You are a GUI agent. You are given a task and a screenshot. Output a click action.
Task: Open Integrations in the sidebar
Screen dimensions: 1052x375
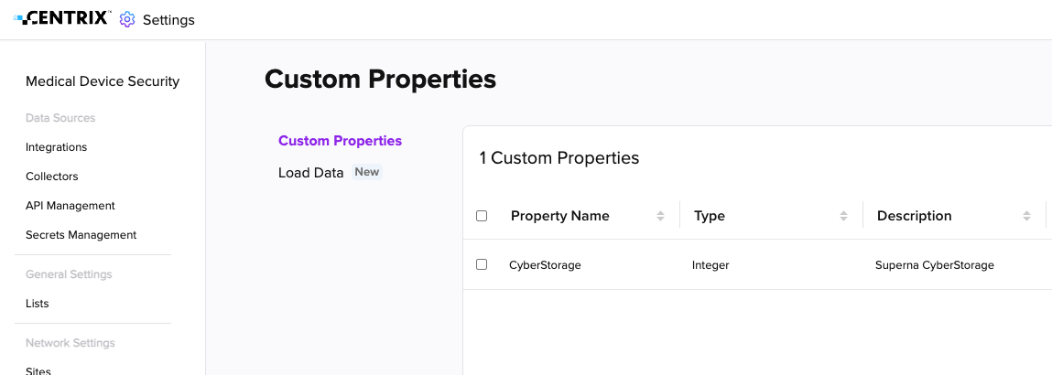tap(57, 147)
